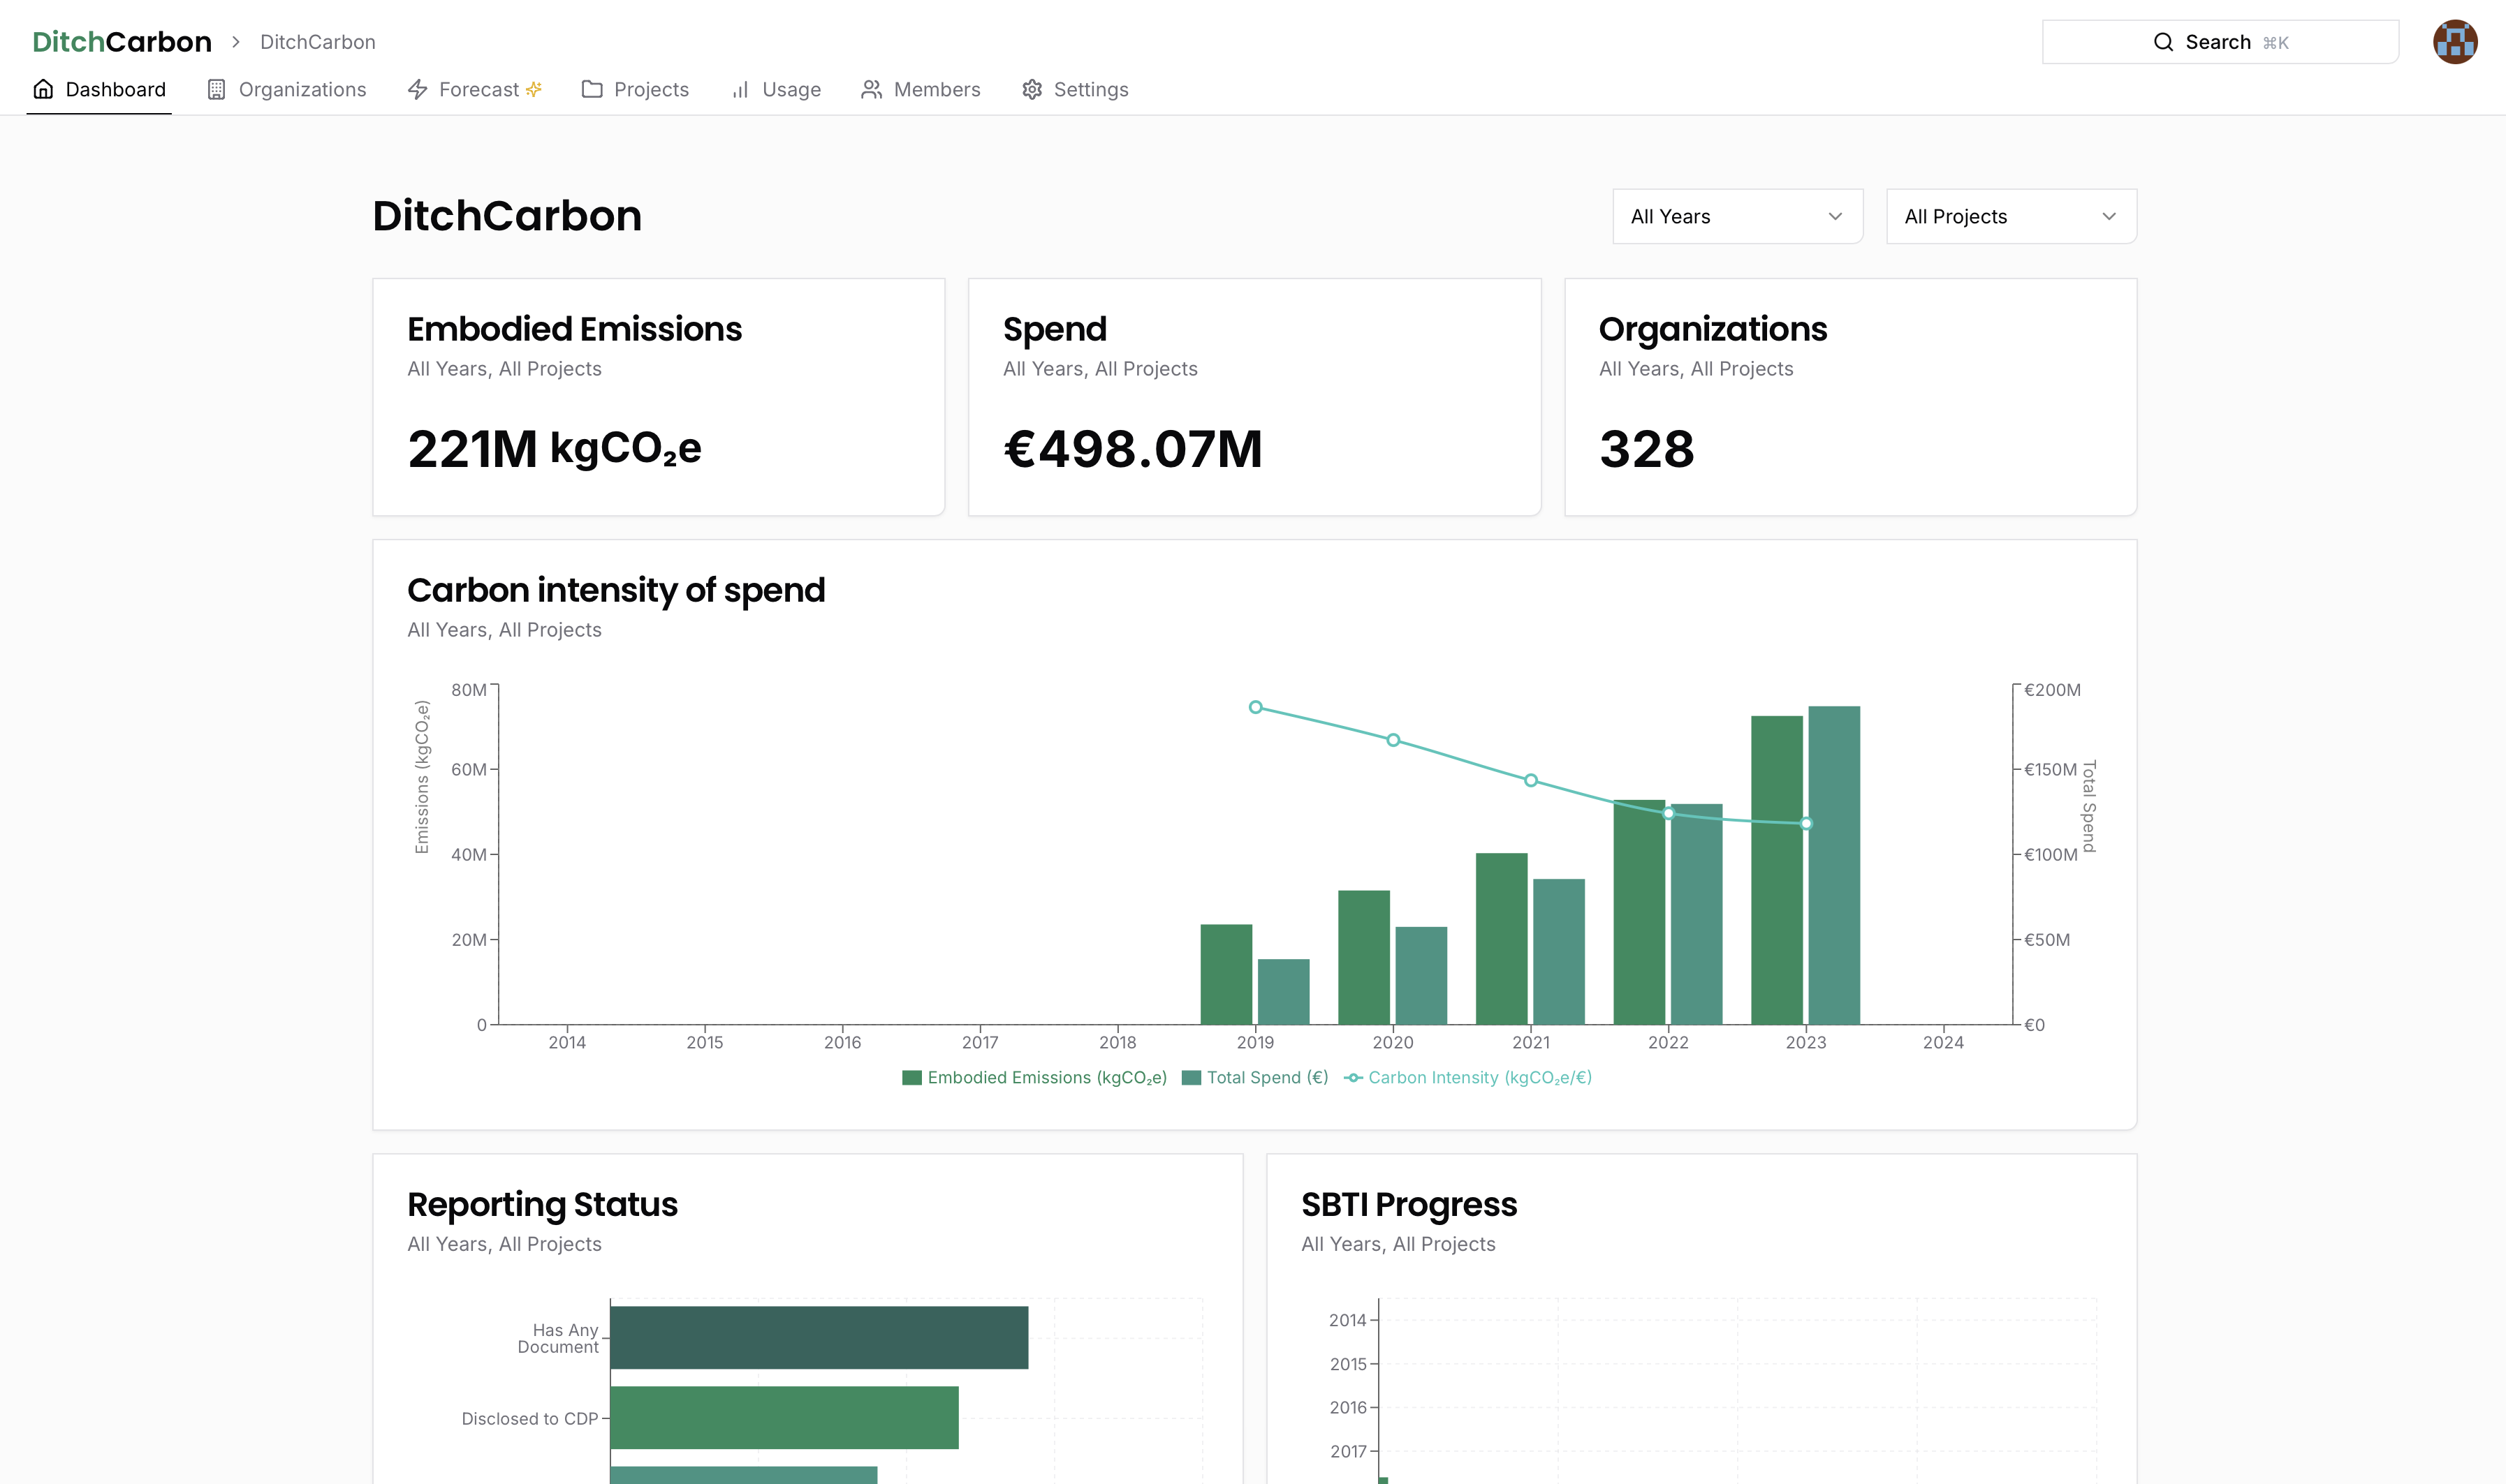Toggle Carbon Intensity legend series
This screenshot has height=1484, width=2506.
click(1467, 1077)
